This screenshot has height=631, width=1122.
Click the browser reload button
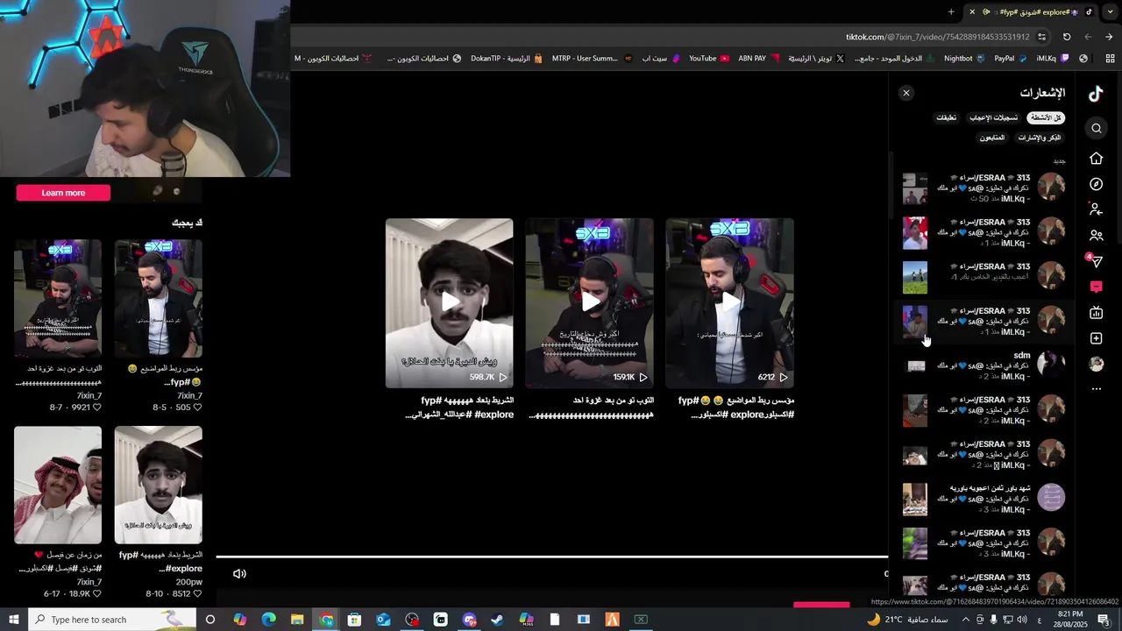pyautogui.click(x=1067, y=37)
